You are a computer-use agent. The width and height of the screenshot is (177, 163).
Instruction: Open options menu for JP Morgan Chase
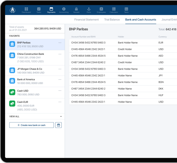(x=60, y=69)
